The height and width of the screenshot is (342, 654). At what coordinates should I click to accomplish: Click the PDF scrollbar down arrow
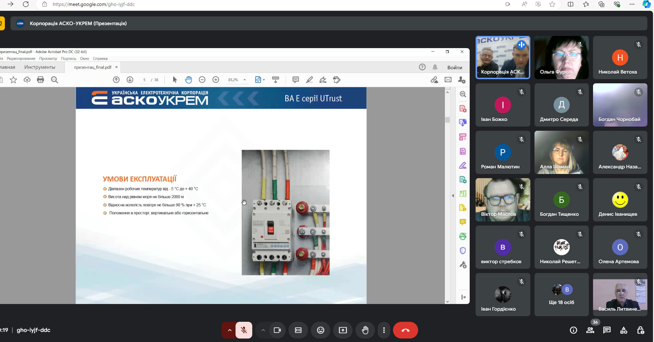[x=447, y=302]
